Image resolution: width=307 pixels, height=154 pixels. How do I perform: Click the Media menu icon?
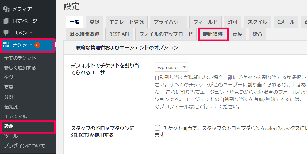pyautogui.click(x=6, y=9)
